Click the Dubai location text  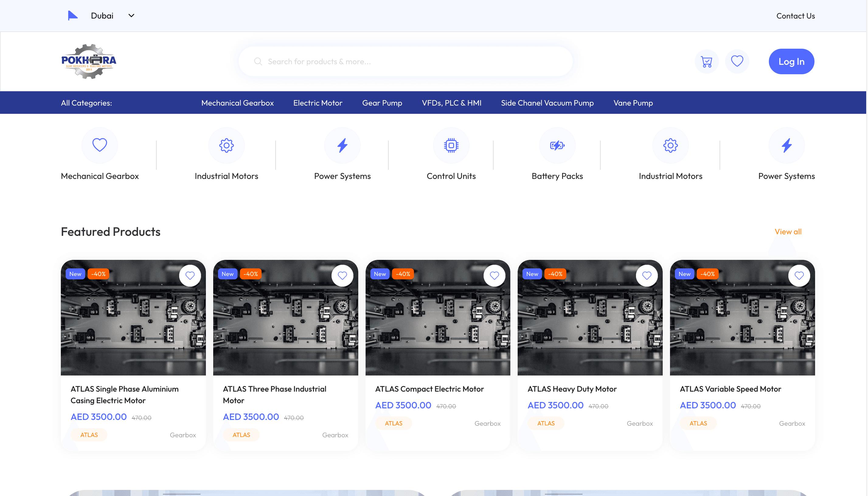[102, 16]
